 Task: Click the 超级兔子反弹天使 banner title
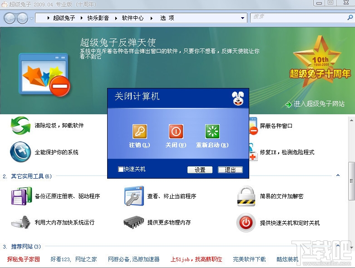118,42
